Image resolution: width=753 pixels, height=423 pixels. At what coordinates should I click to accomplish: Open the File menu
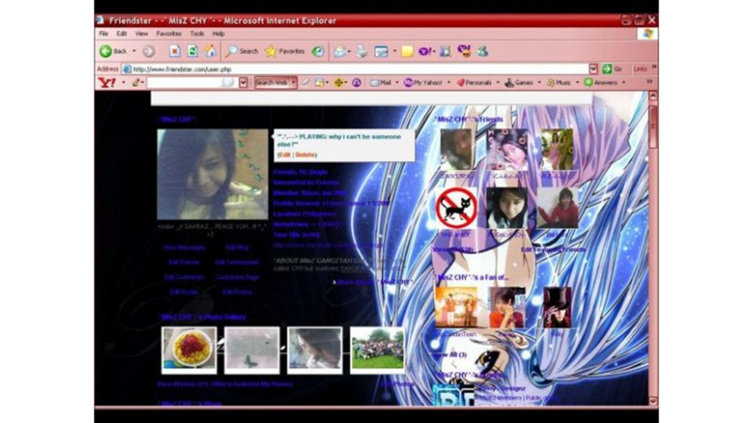point(104,33)
